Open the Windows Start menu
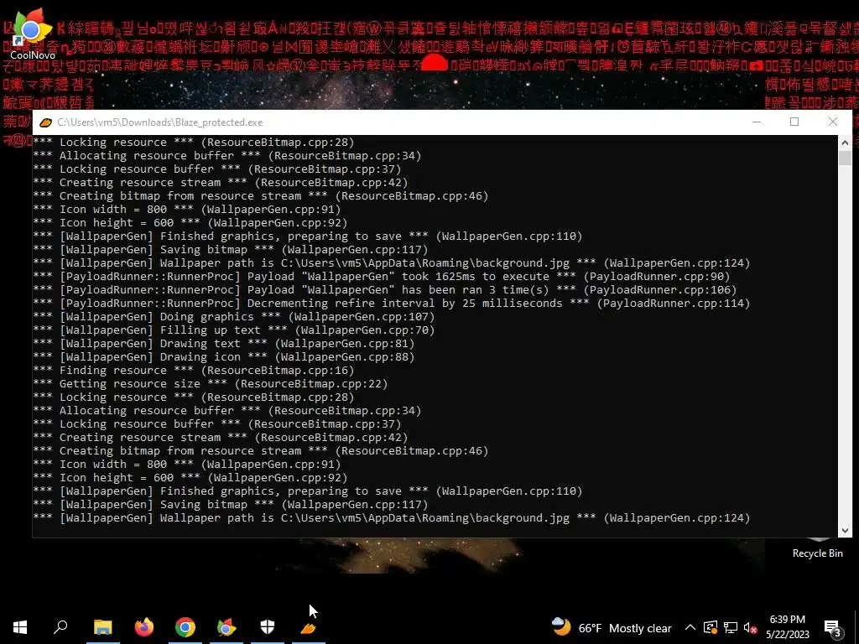Image resolution: width=859 pixels, height=644 pixels. (20, 627)
